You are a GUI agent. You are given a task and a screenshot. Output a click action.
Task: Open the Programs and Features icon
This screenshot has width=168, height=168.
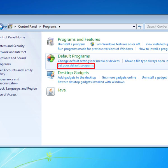(x=50, y=41)
